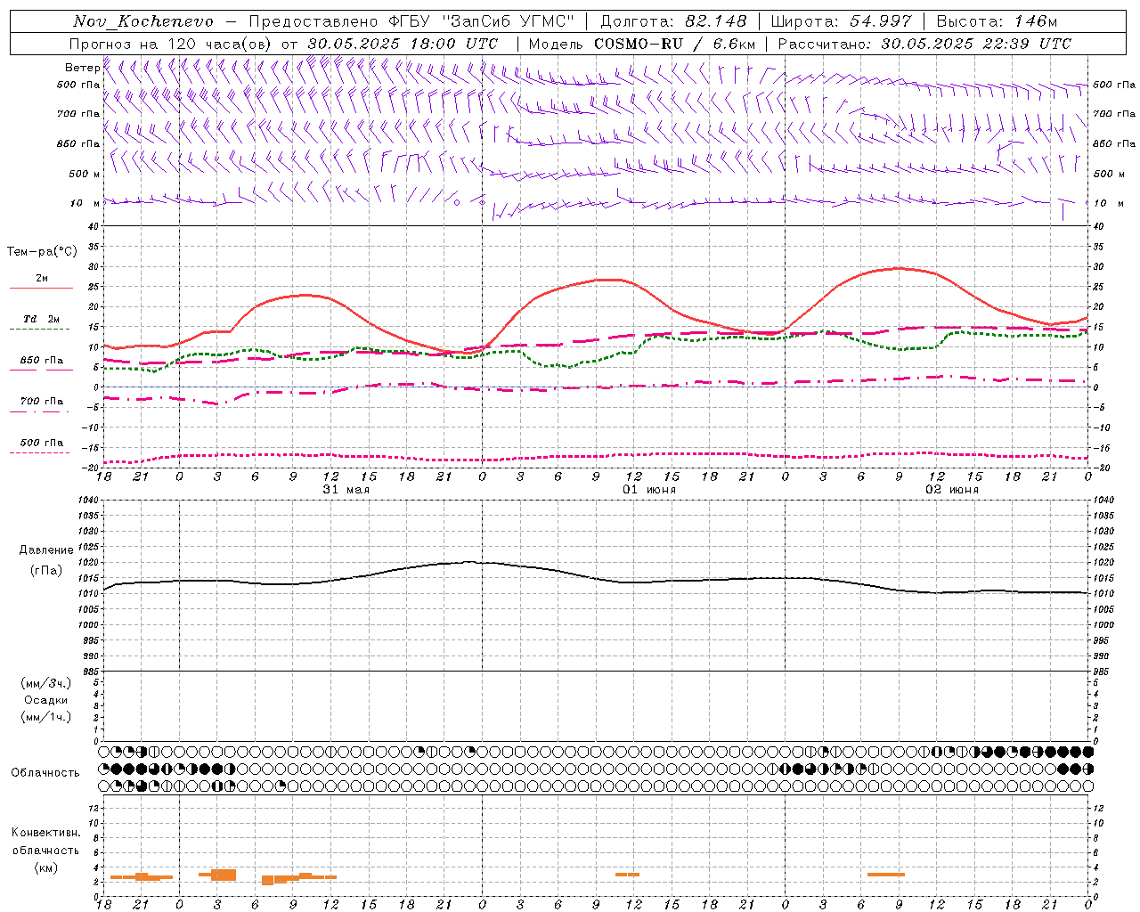Select the 700 гПа temperature legend label

[42, 401]
